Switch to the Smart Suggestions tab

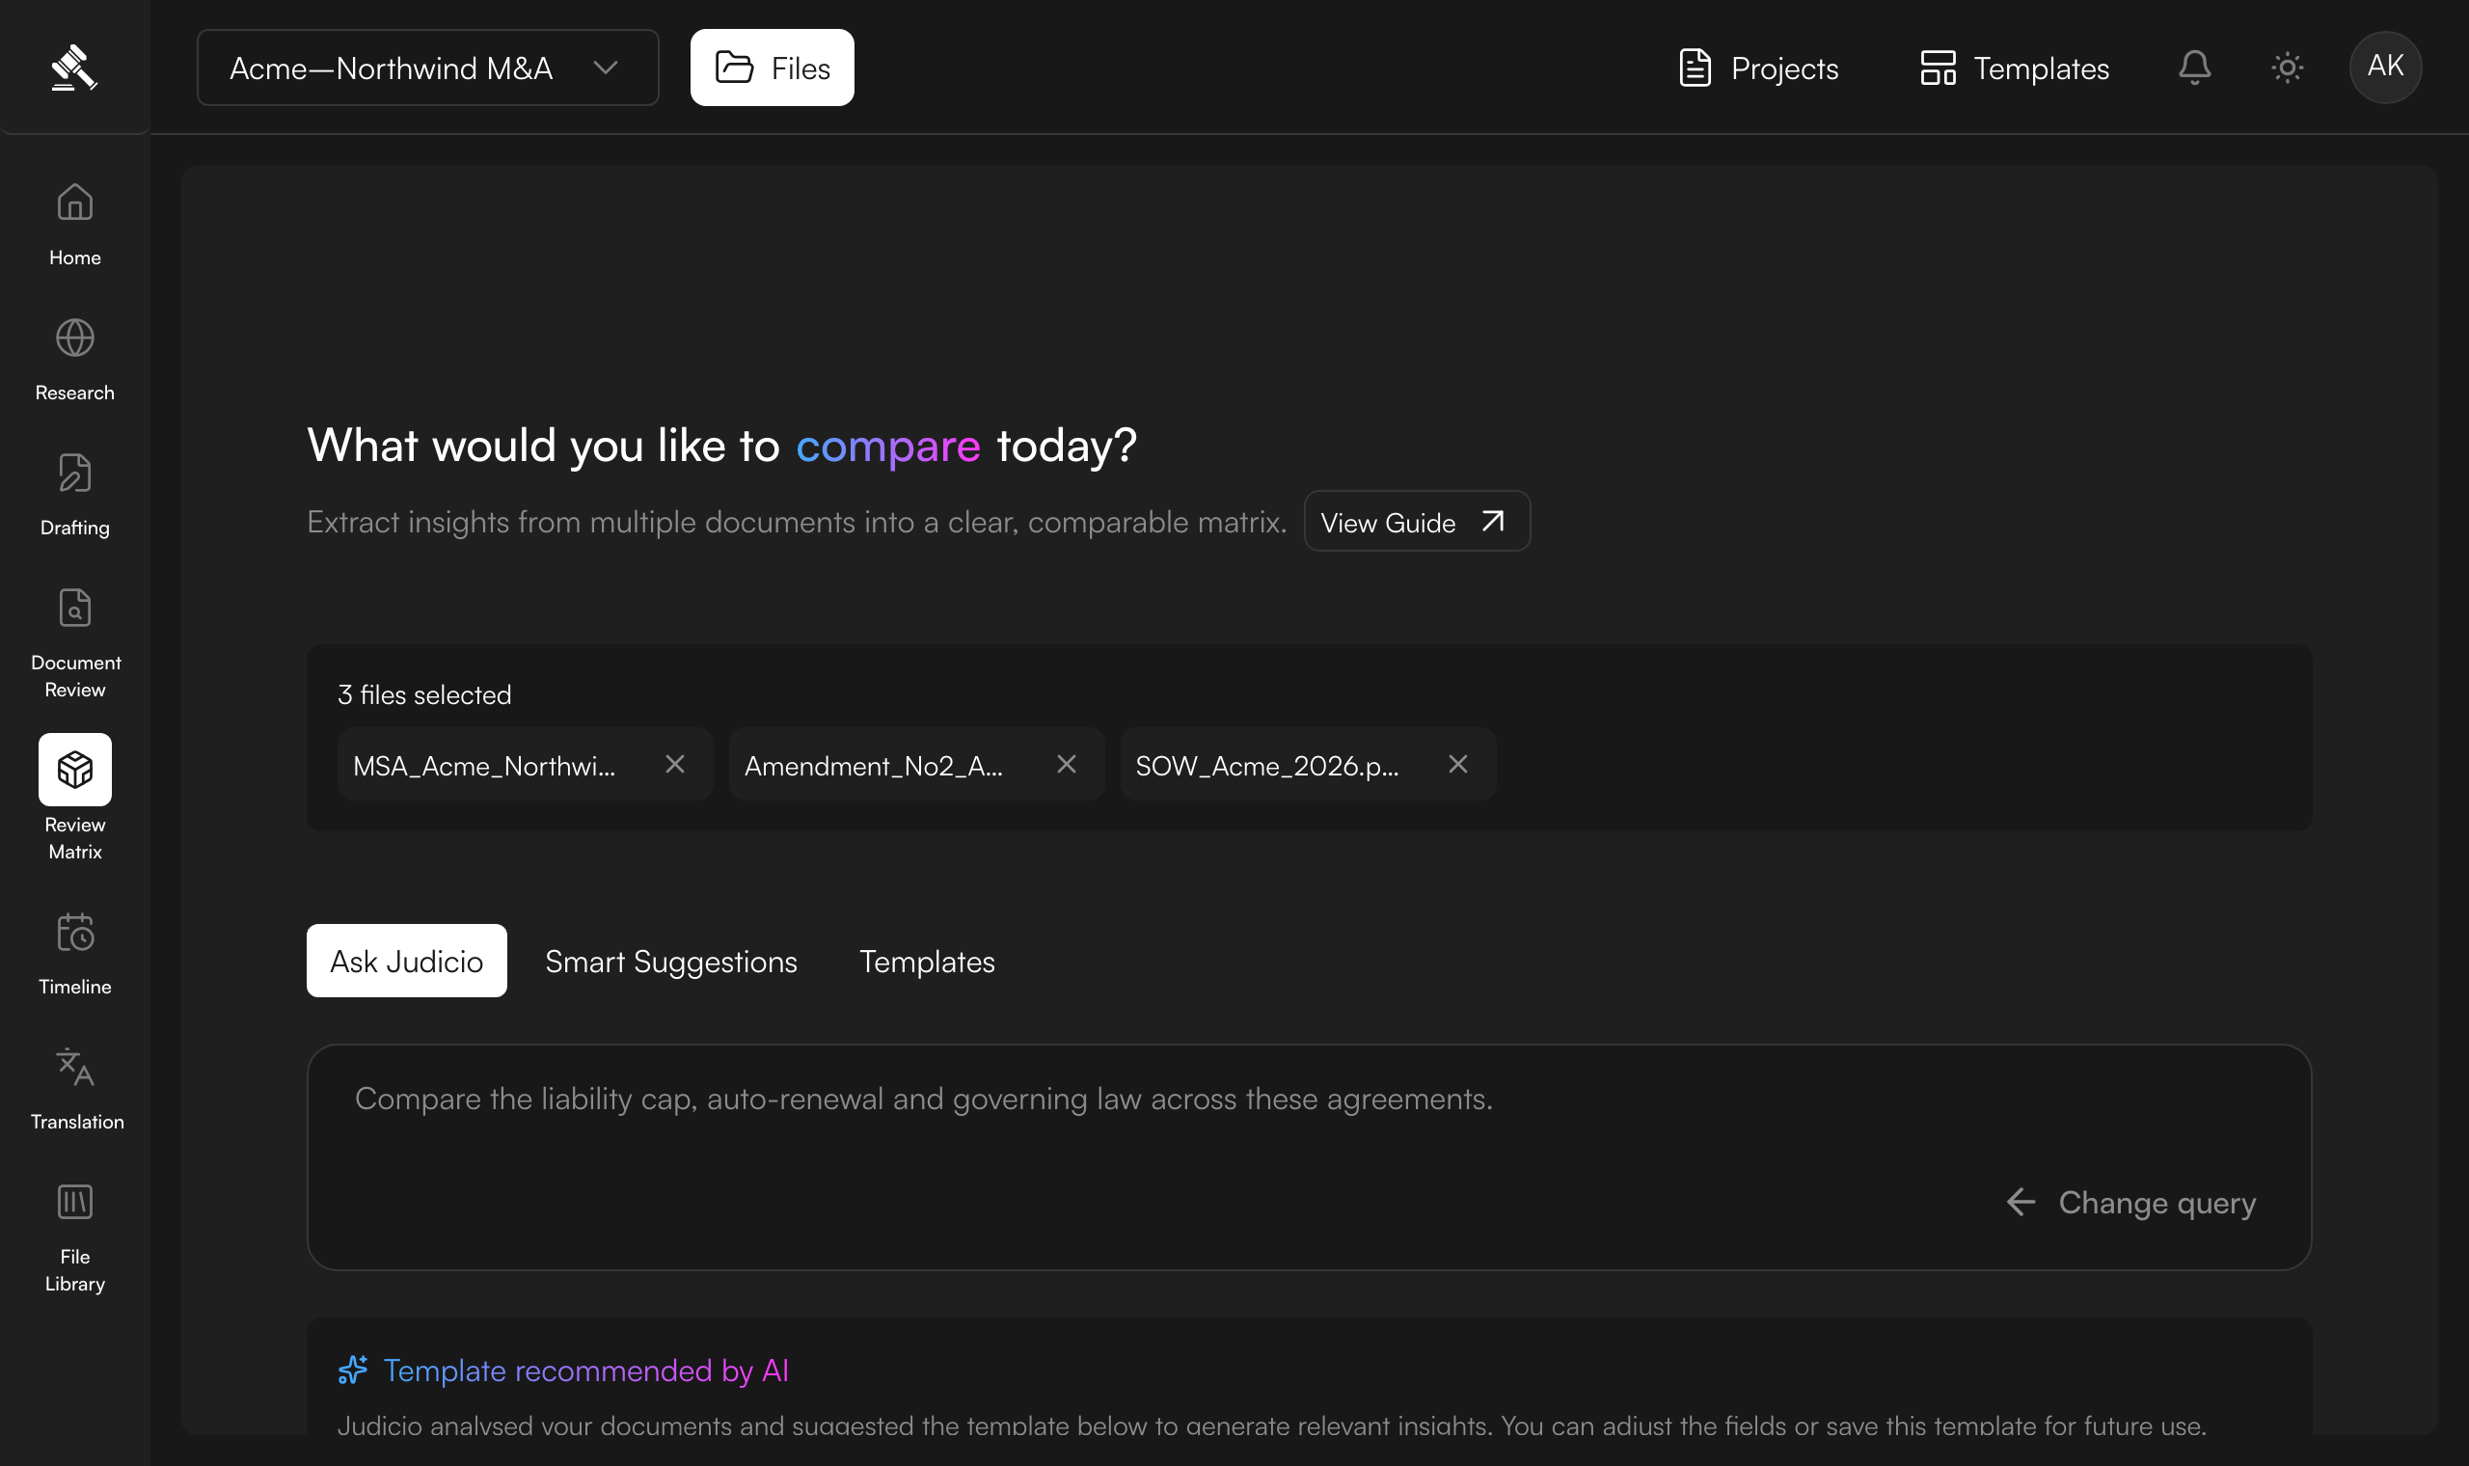670,962
